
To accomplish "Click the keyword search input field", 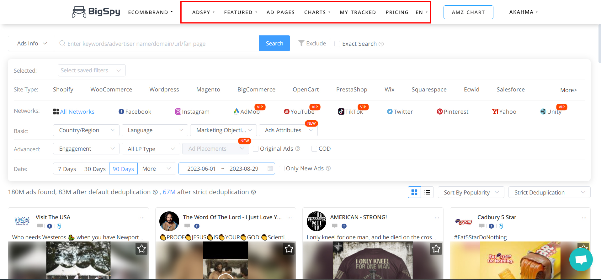I will 157,44.
